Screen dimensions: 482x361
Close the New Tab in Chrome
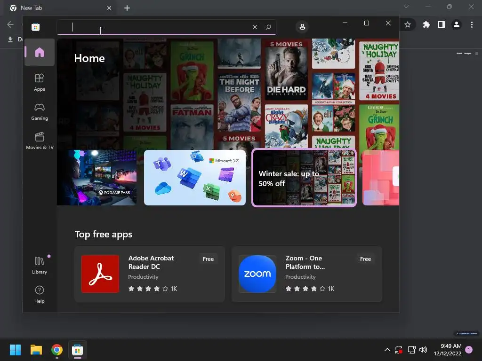(x=109, y=8)
